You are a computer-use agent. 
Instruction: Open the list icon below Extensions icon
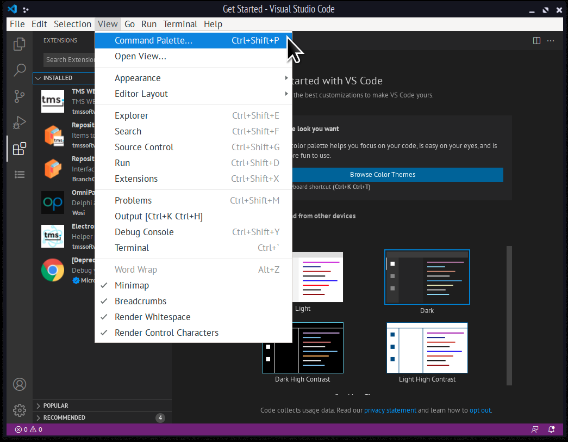tap(19, 175)
